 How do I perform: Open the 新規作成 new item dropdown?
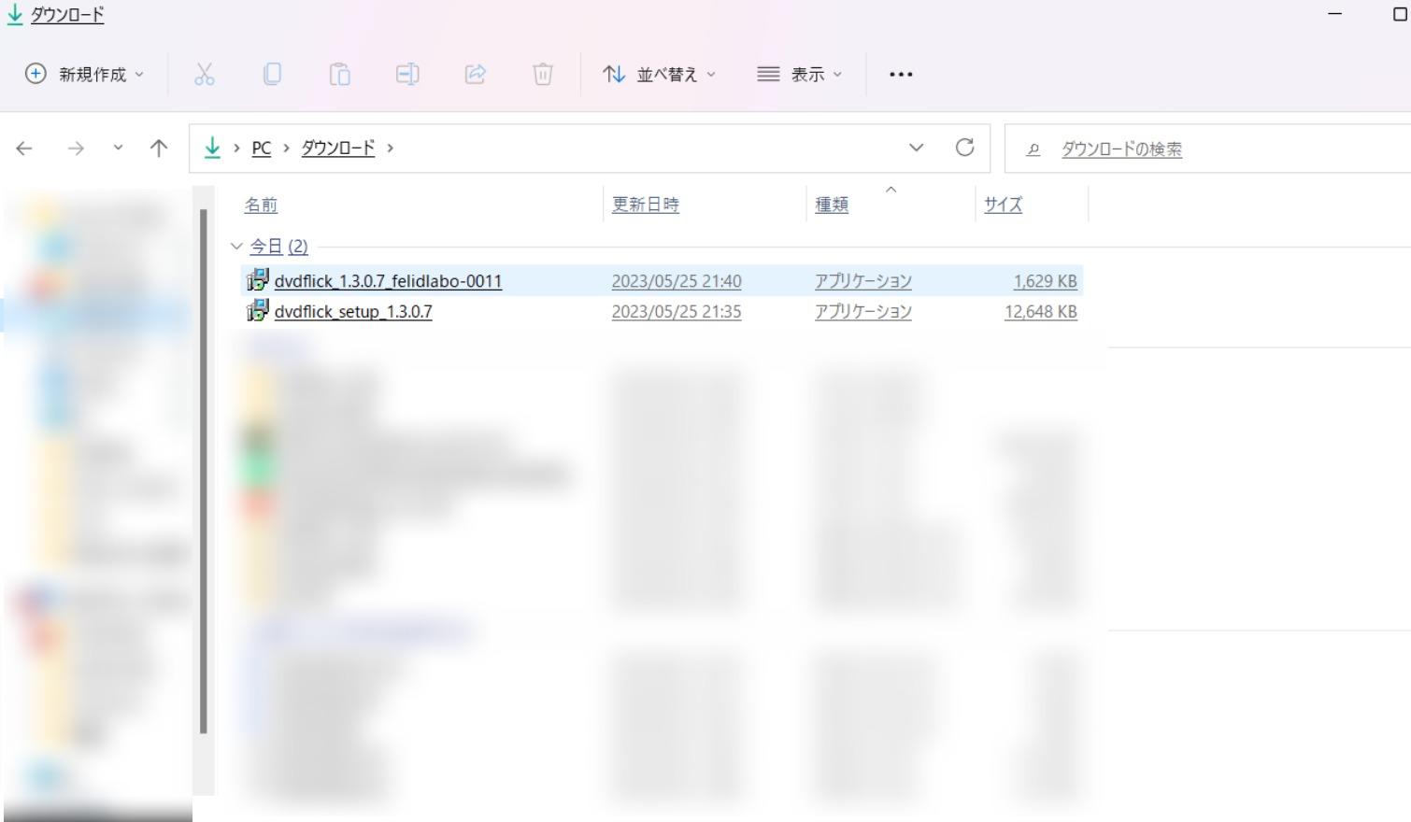(82, 74)
